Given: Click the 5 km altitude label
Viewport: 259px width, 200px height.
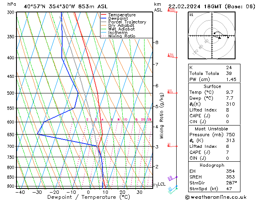Looking at the screenshot, I should tap(157, 107).
